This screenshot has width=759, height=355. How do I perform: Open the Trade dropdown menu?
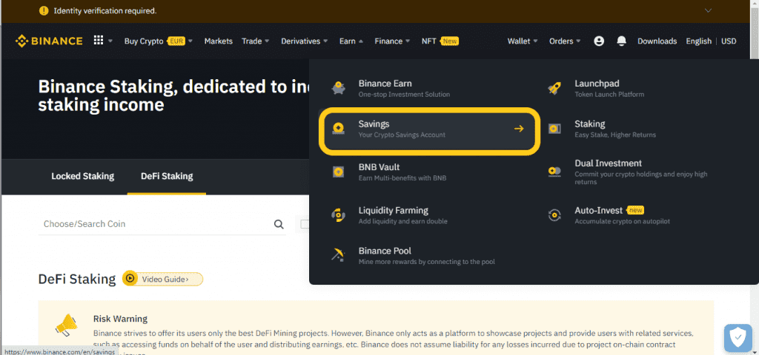[256, 41]
